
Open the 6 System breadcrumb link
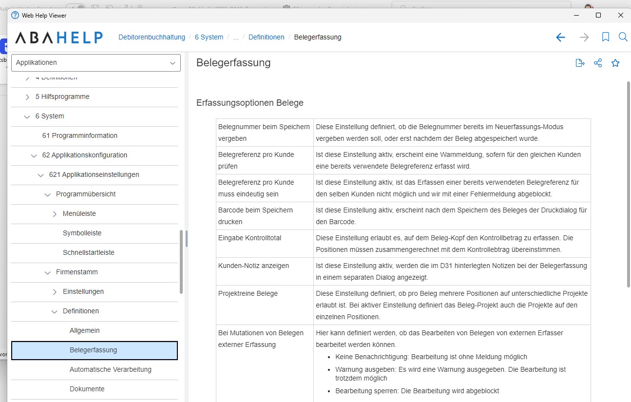click(209, 37)
